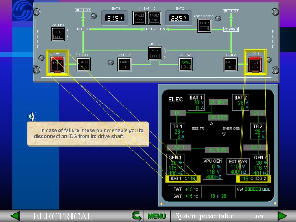Toggle the GALLEY pushbutton switch
Screen dimensions: 296x222
coord(58,34)
